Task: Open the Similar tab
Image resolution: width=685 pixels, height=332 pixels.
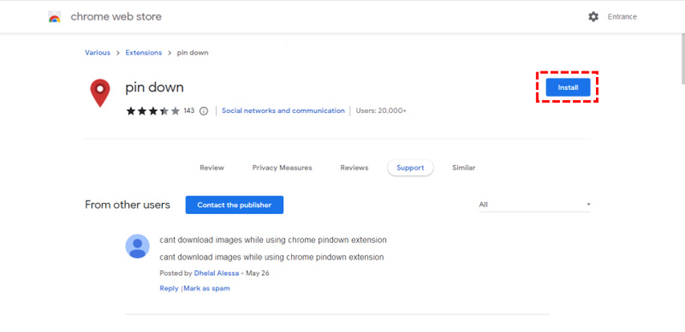Action: tap(463, 168)
